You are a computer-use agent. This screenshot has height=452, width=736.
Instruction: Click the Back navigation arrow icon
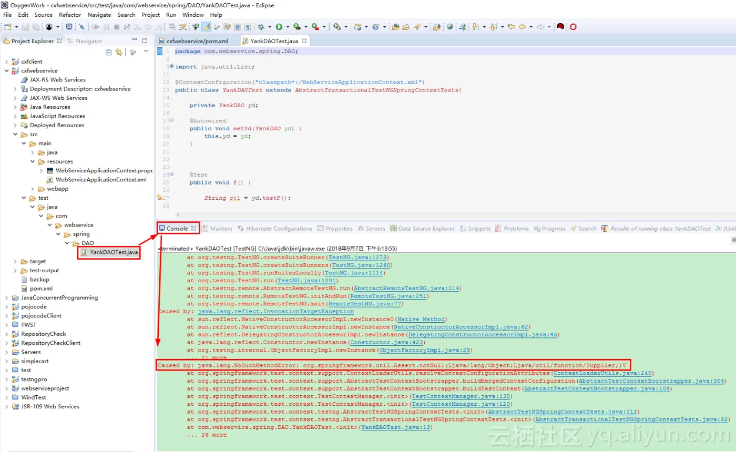[x=522, y=26]
